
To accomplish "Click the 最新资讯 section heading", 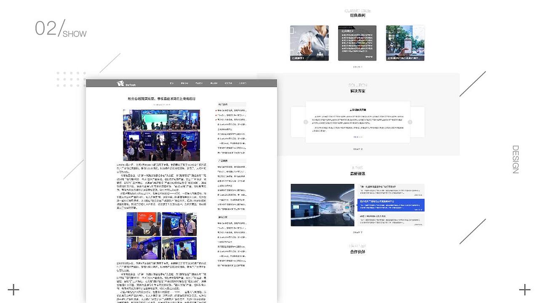I will coord(358,173).
